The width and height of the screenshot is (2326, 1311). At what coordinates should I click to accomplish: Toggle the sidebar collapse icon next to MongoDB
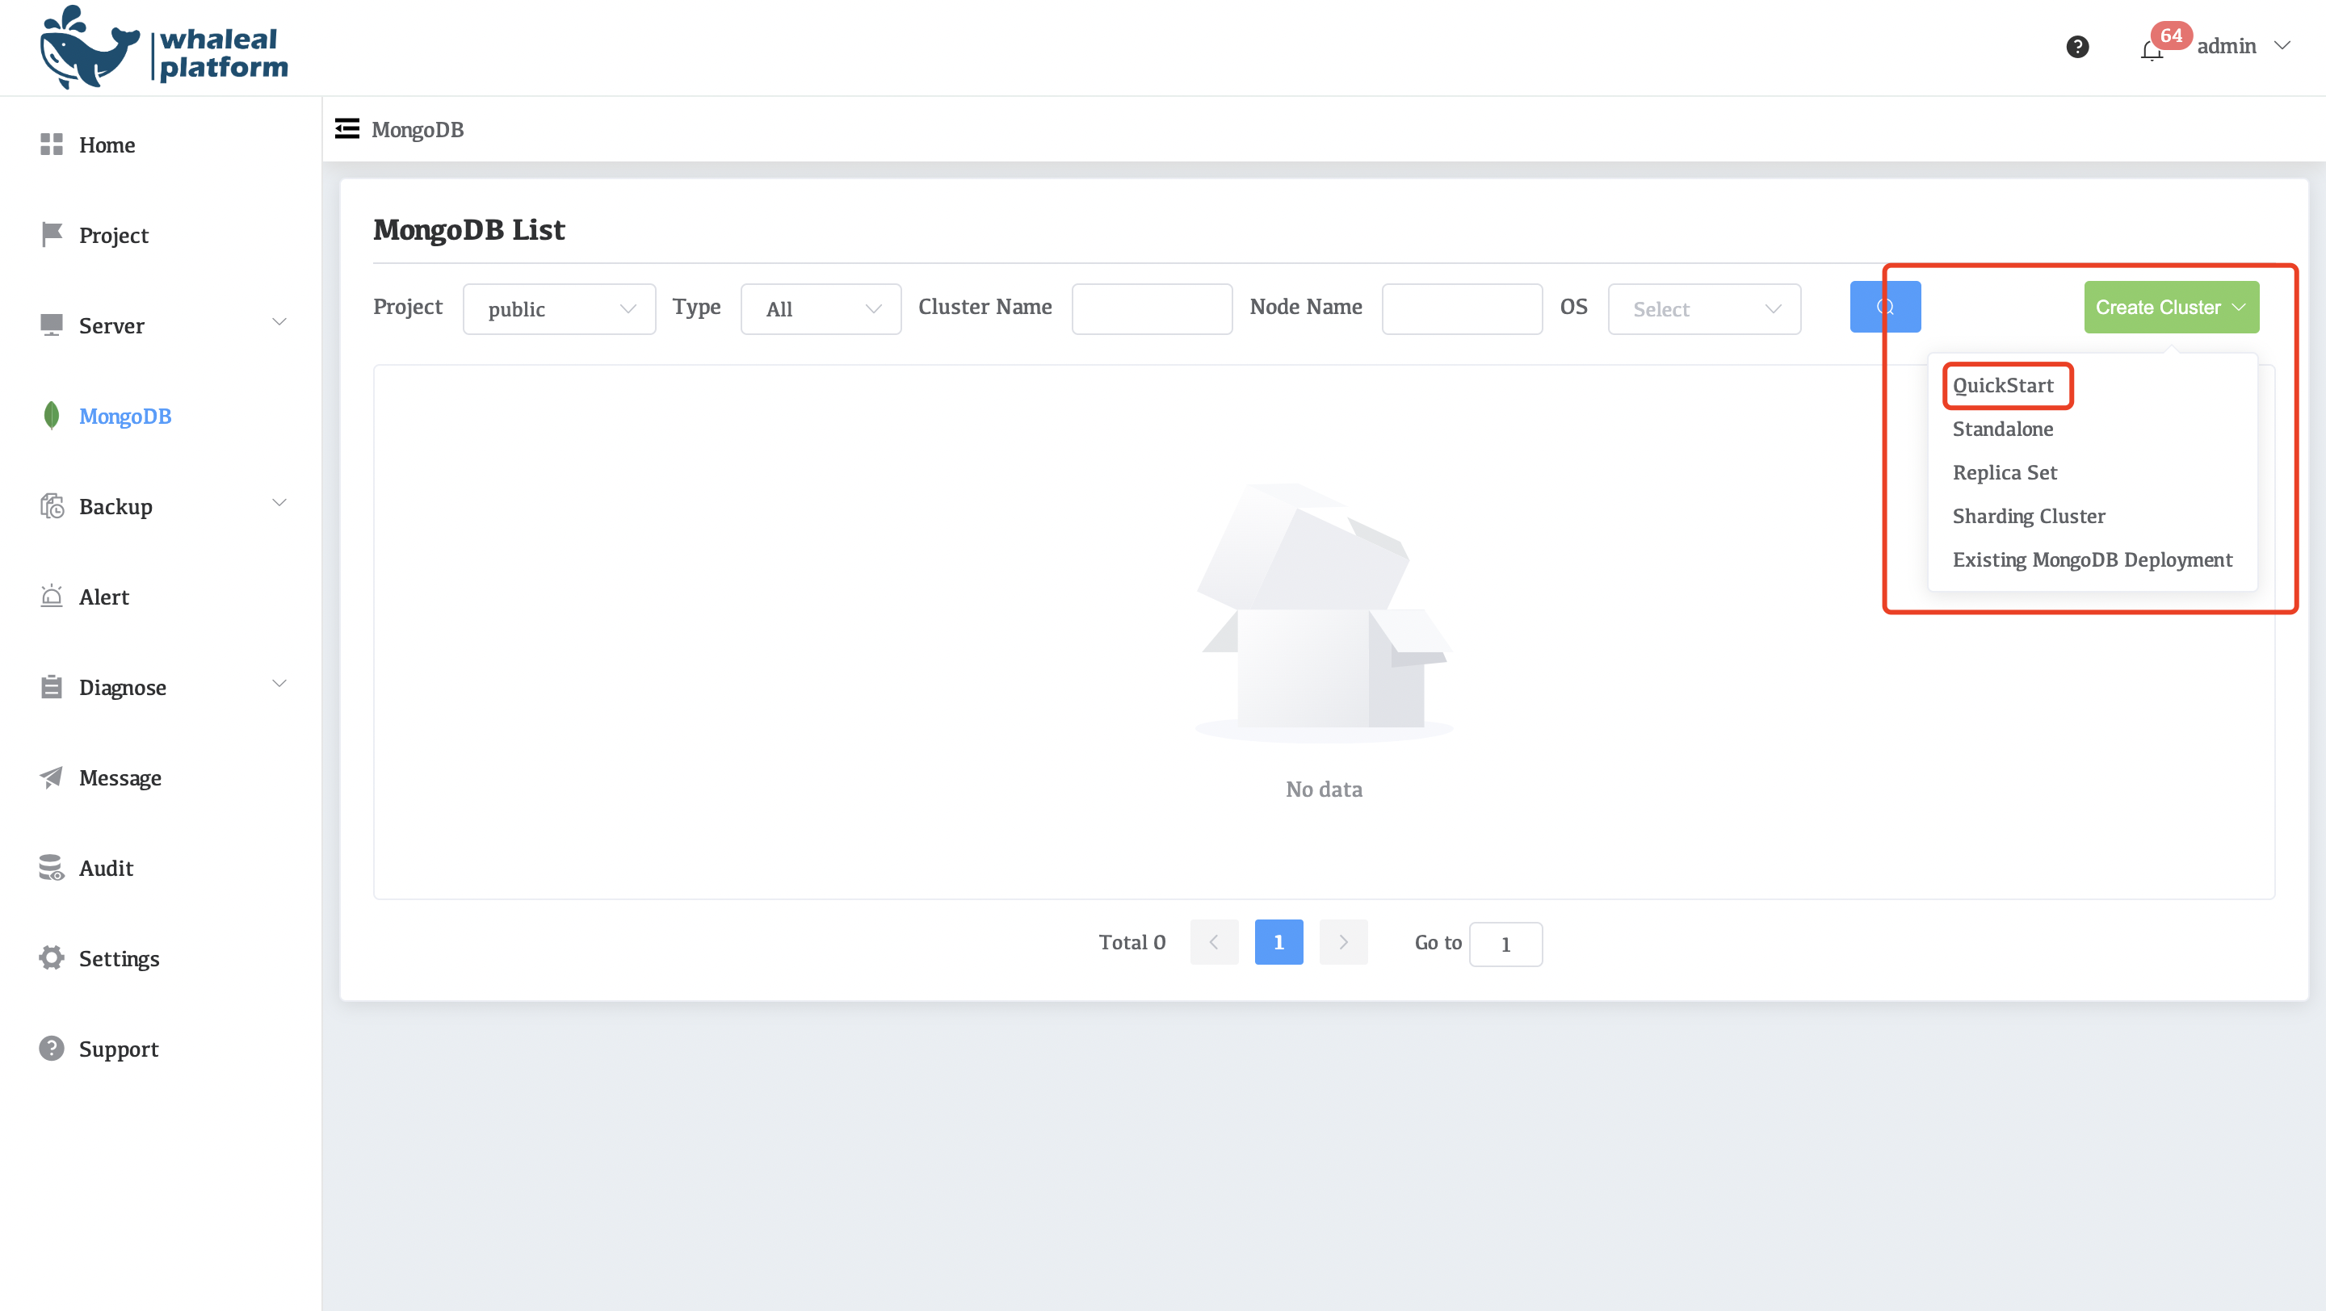coord(346,128)
